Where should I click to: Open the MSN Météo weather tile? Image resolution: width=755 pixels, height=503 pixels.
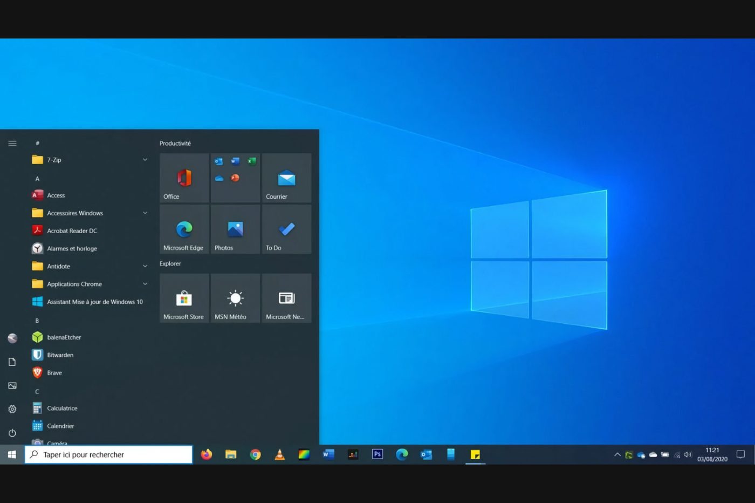point(235,298)
